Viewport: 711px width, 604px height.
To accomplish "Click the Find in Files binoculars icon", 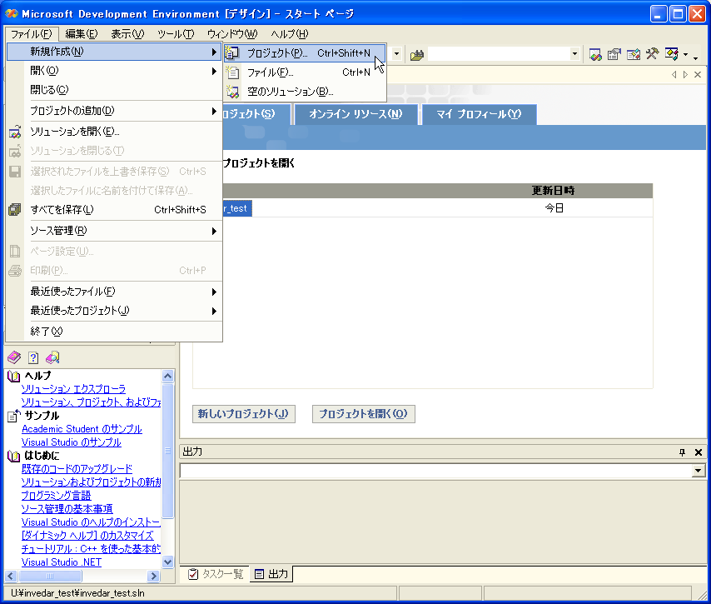I will pos(417,55).
